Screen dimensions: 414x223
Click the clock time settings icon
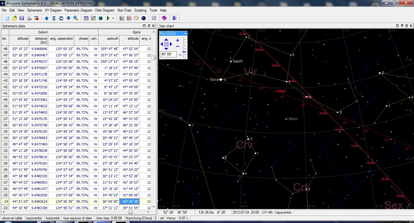pos(93,18)
